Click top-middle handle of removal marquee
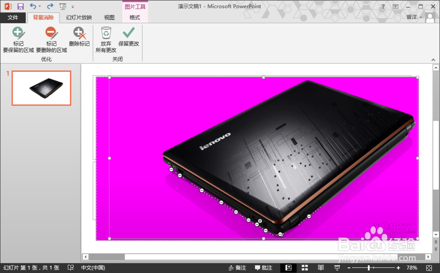440x273 pixels. (264, 77)
